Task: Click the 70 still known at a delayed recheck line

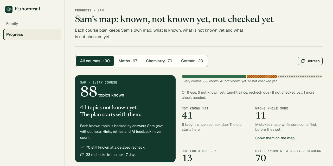Action: (115, 147)
